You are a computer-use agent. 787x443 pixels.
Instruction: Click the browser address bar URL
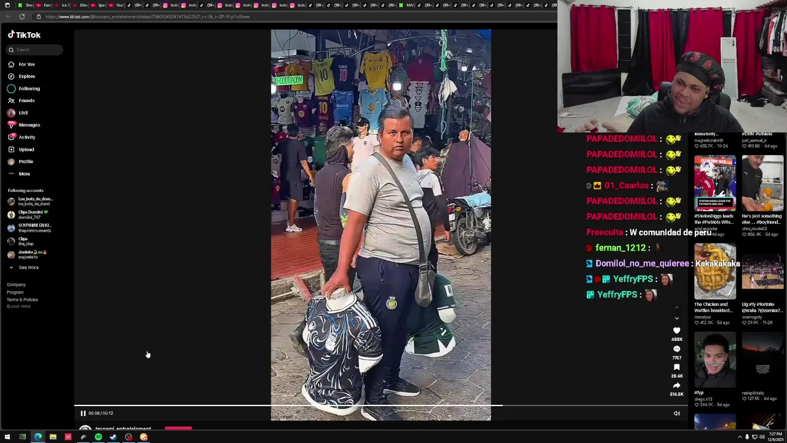click(148, 17)
